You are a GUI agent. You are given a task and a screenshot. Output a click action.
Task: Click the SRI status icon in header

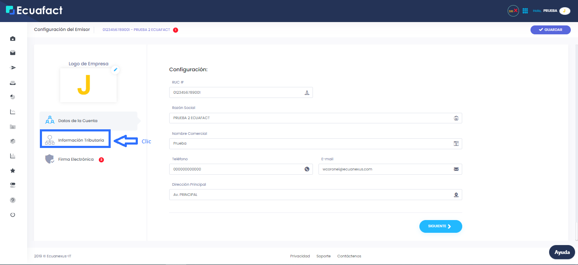click(513, 11)
